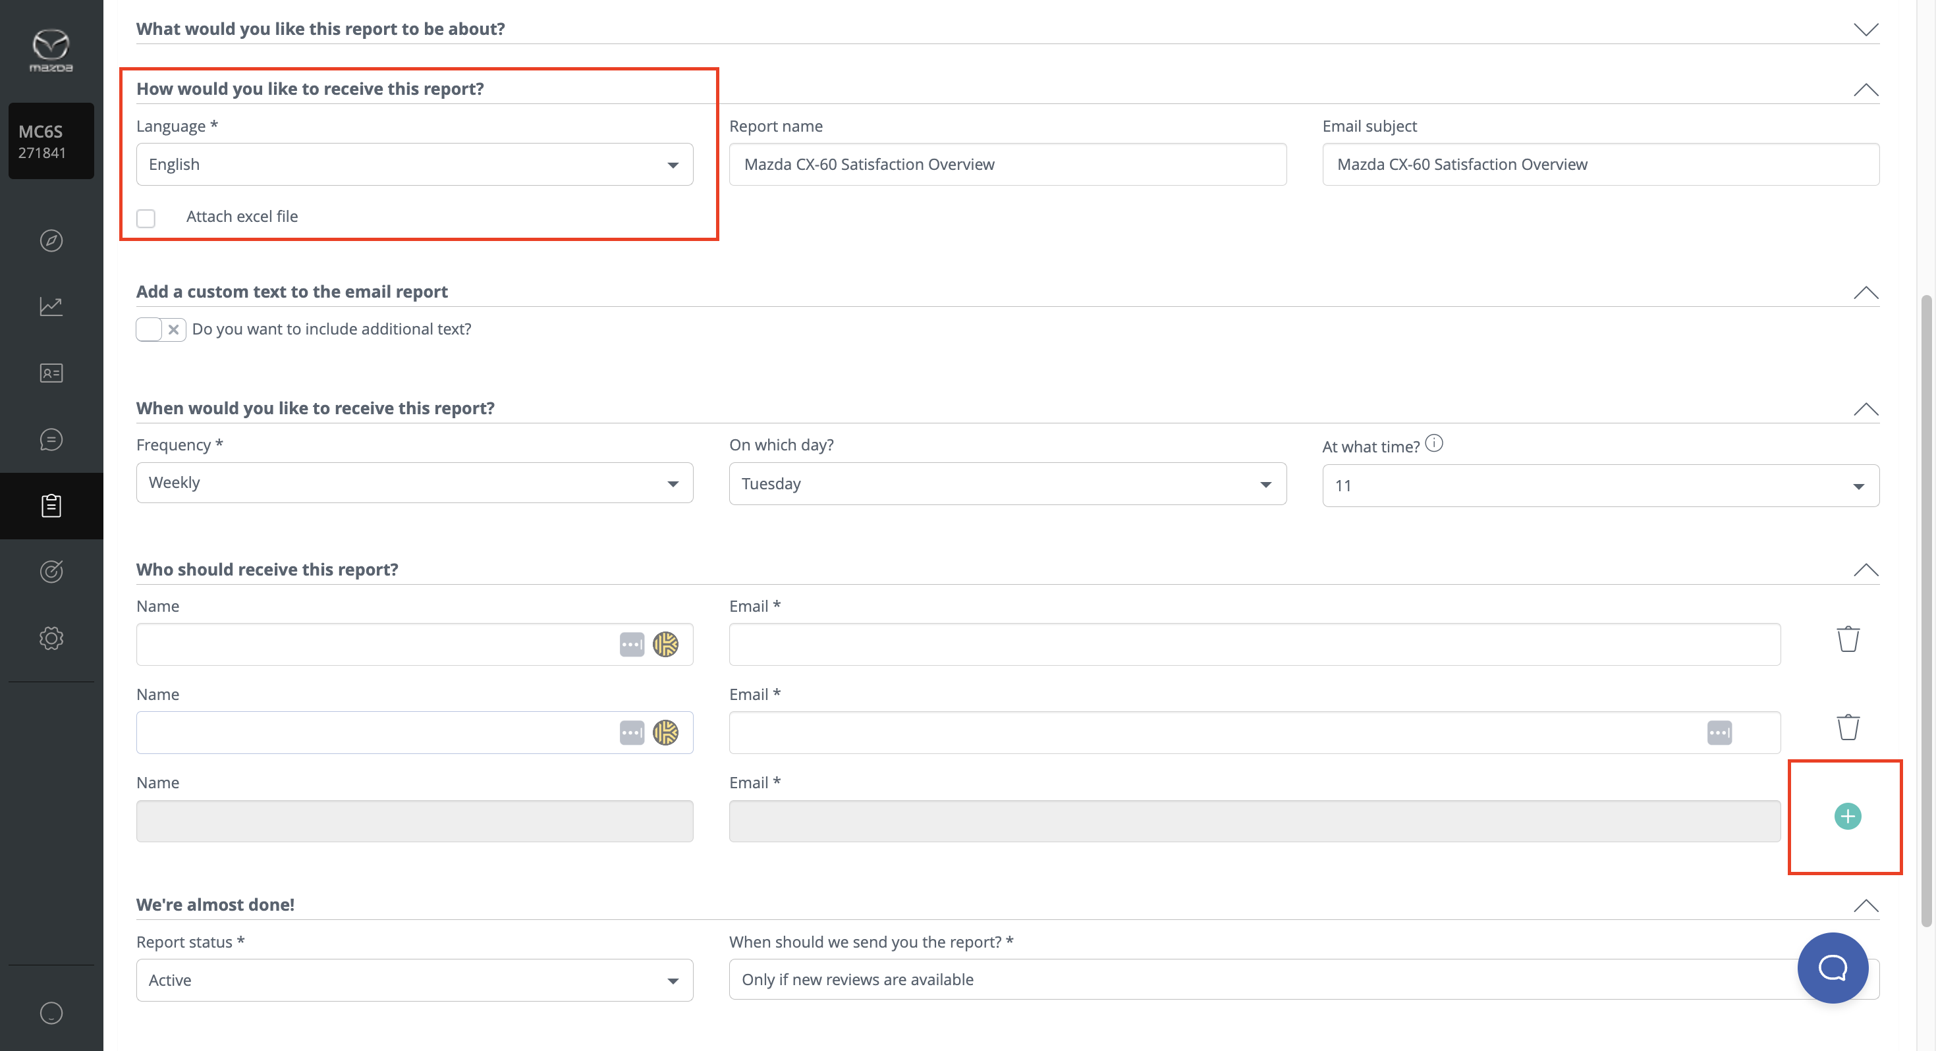Viewport: 1936px width, 1051px height.
Task: Expand 'What would you like this report to be about?' section
Action: (x=1866, y=29)
